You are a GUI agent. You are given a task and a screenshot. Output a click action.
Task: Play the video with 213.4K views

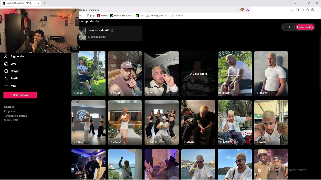pos(162,74)
